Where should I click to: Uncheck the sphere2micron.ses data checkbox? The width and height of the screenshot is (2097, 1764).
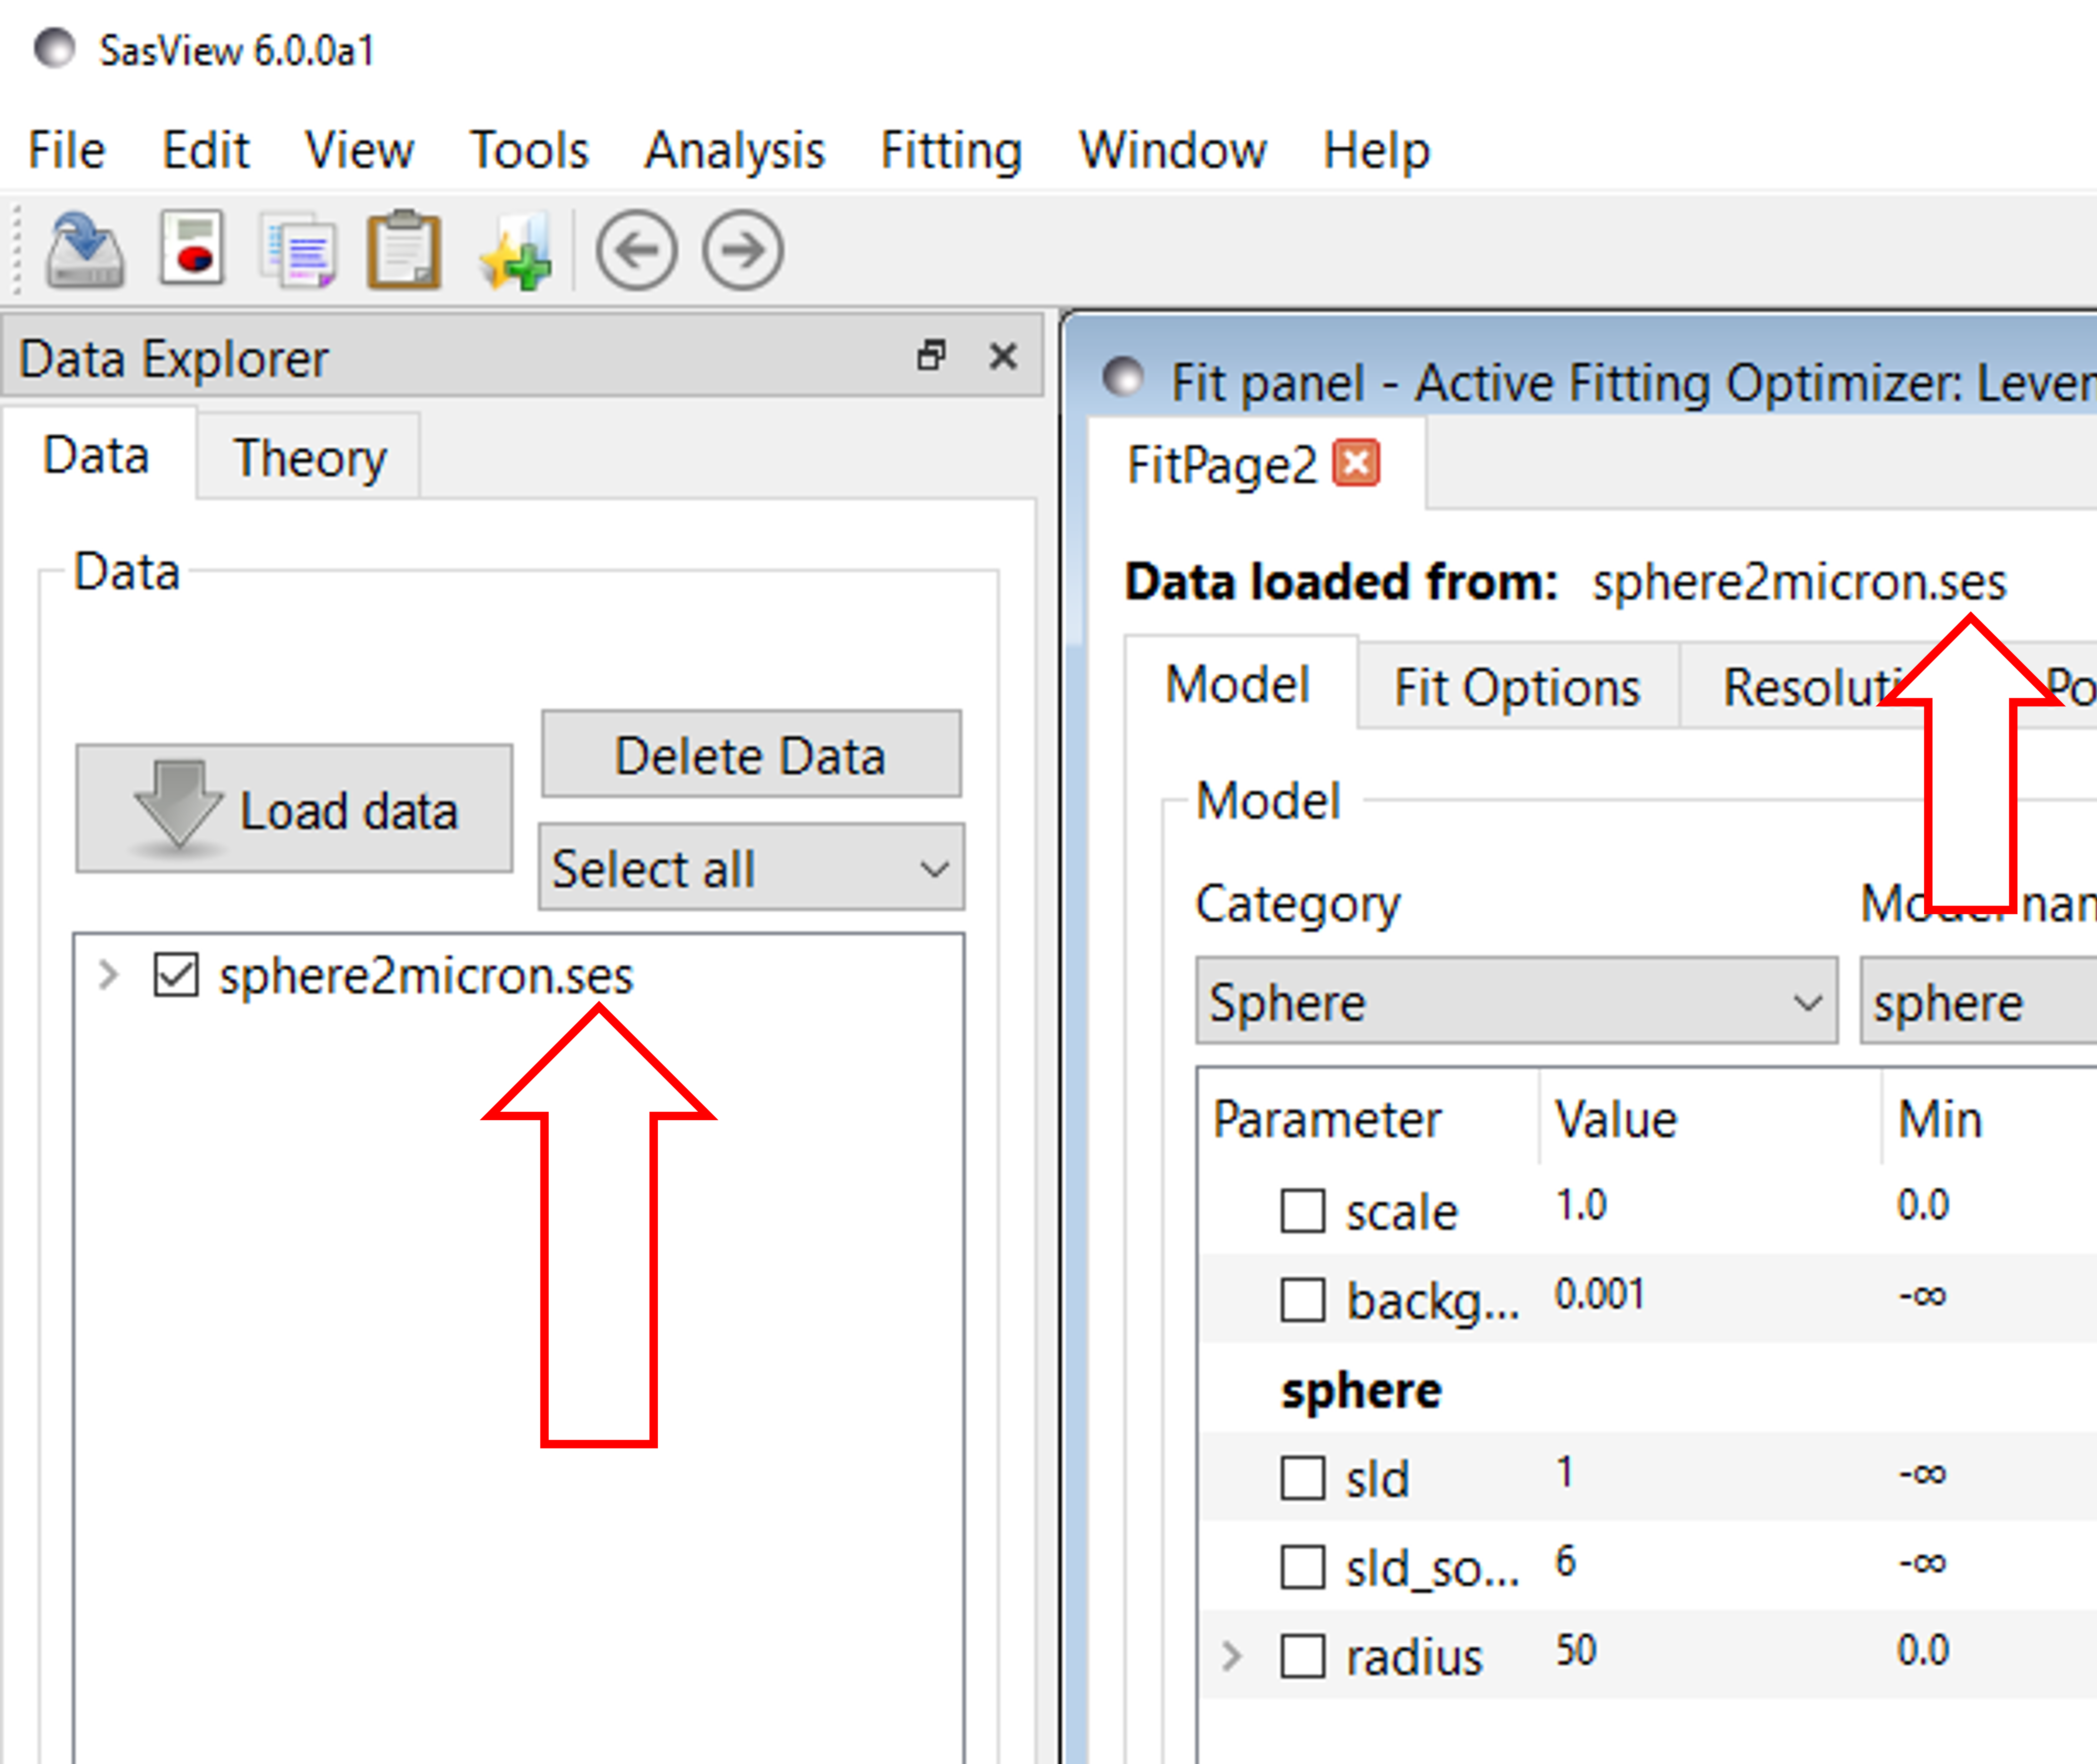pyautogui.click(x=176, y=975)
